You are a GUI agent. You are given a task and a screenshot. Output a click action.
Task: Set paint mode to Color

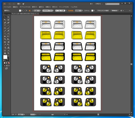click(x=4, y=63)
